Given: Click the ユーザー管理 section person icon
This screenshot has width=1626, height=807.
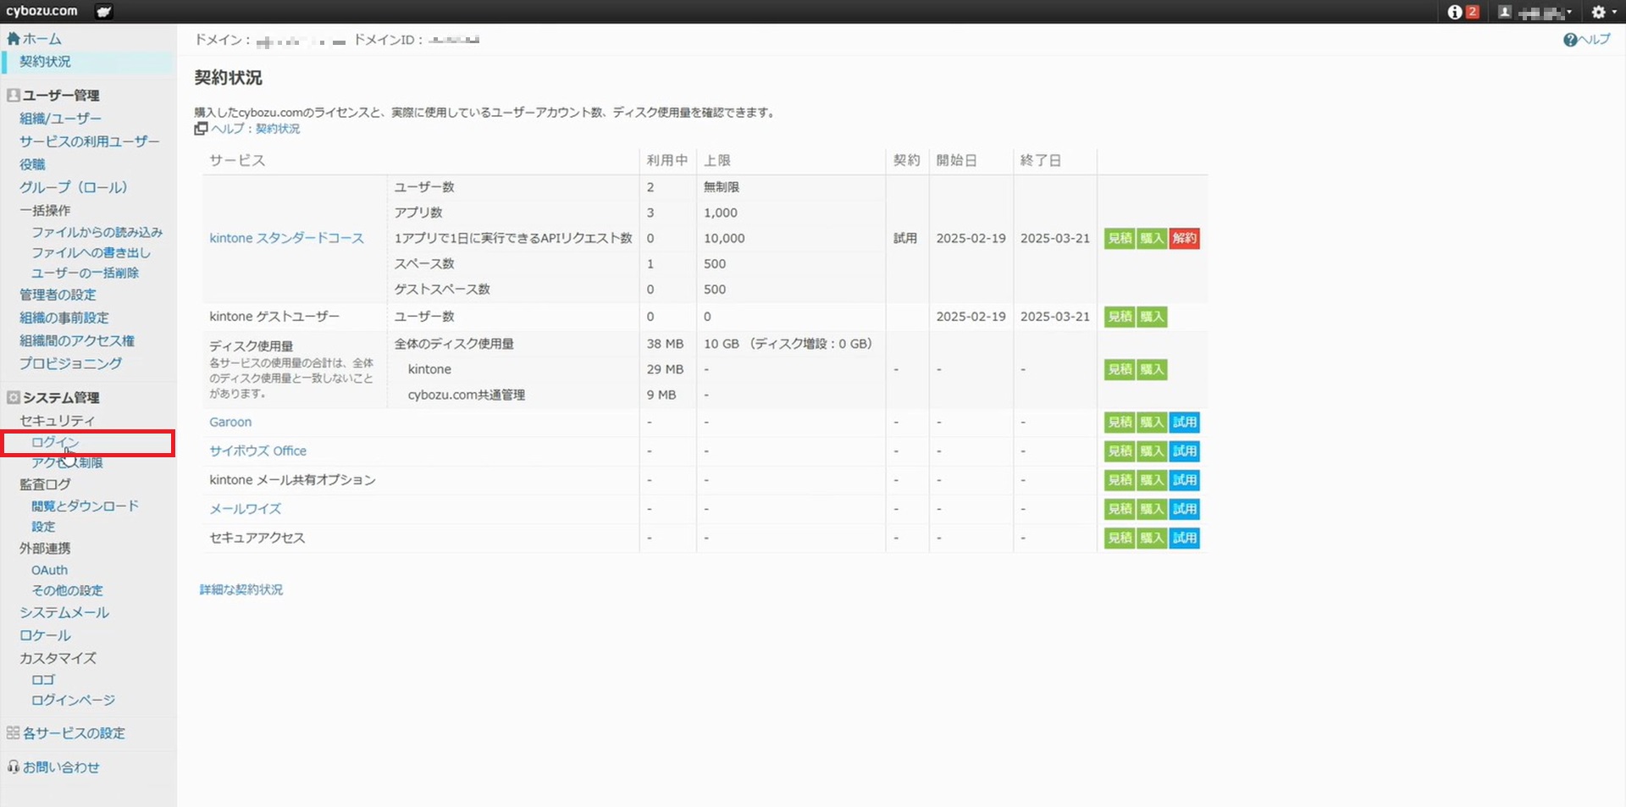Looking at the screenshot, I should click(x=13, y=95).
